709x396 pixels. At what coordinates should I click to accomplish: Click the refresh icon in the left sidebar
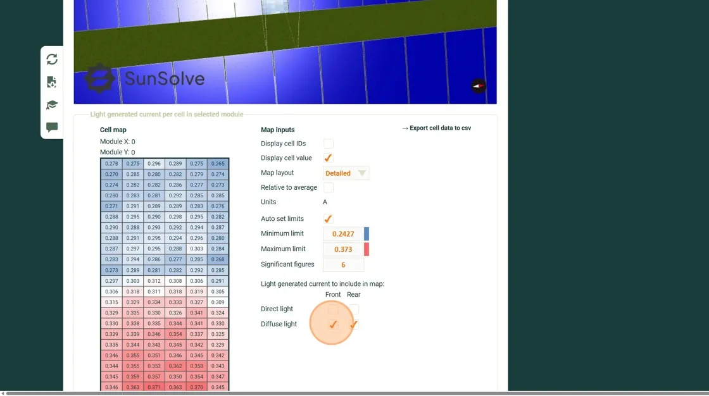click(x=52, y=59)
